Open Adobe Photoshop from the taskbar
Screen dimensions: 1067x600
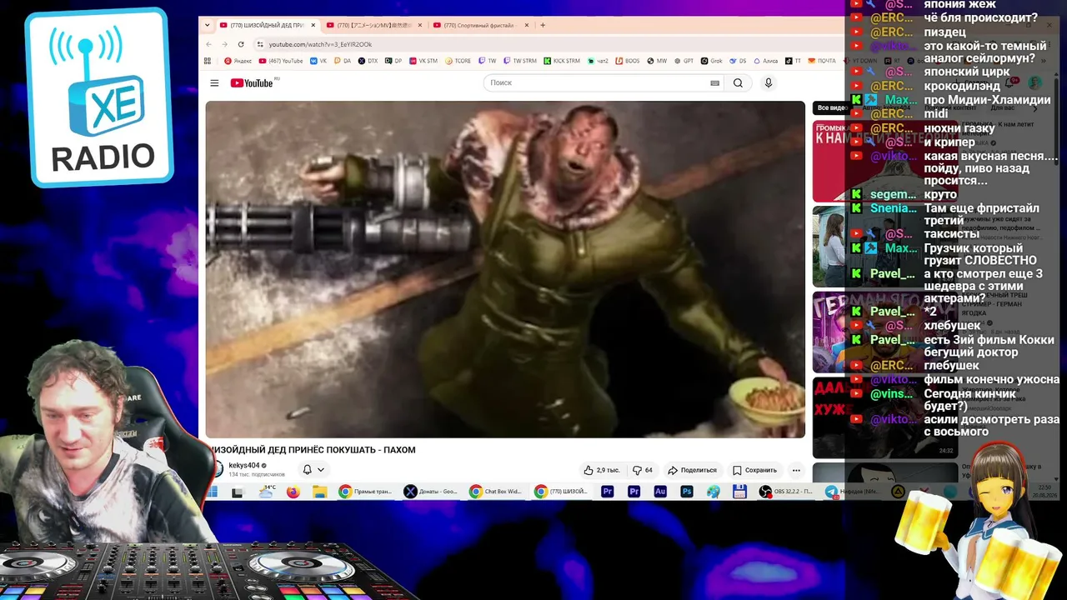(x=687, y=492)
